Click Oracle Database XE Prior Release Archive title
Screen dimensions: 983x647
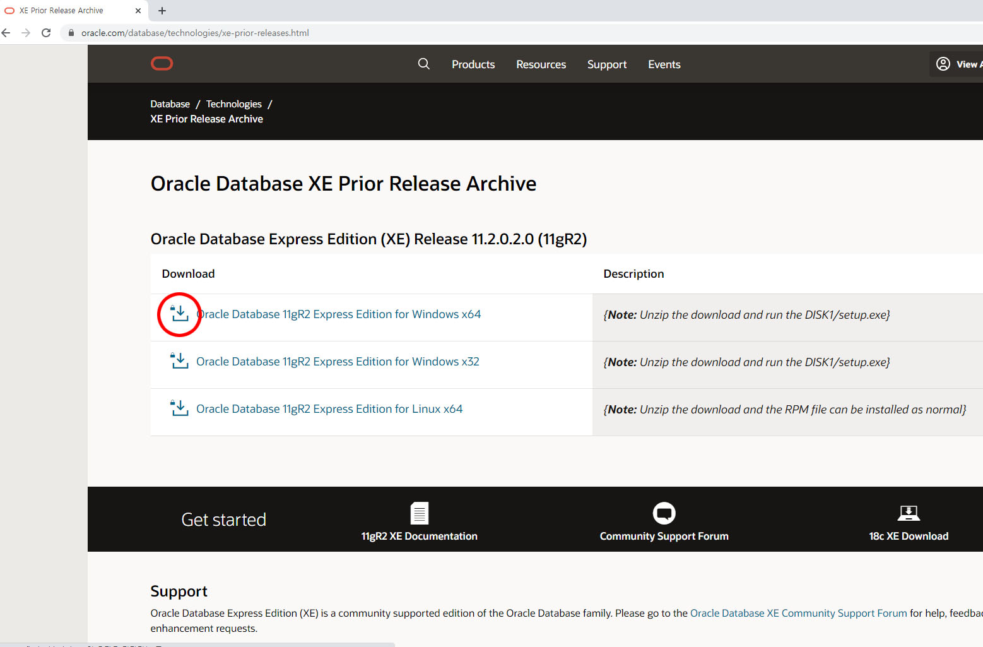pos(343,184)
